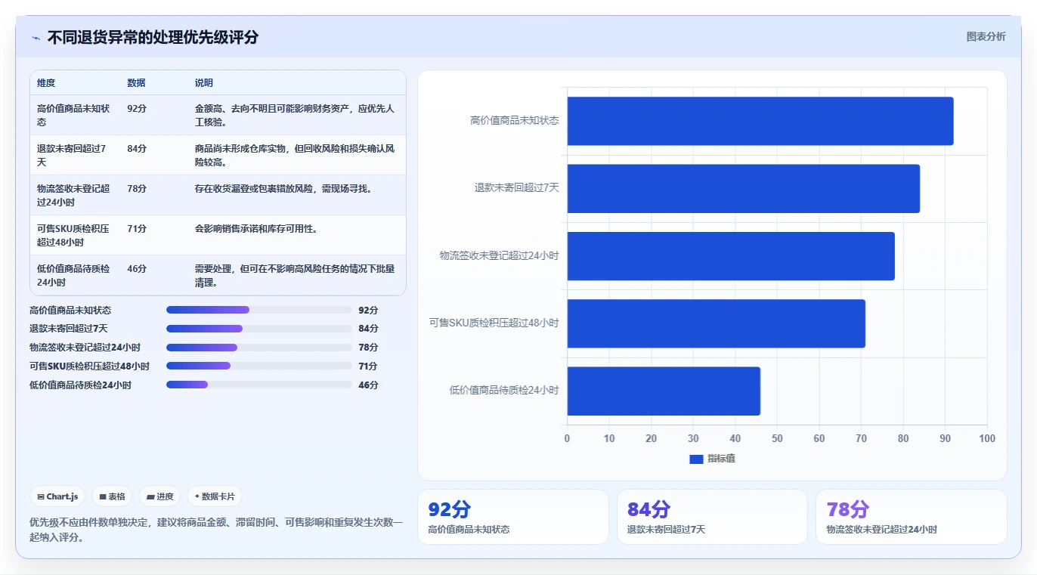
Task: Click description 会影响销售承诺和库存可用性
Action: (256, 229)
